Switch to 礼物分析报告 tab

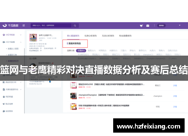[91, 36]
